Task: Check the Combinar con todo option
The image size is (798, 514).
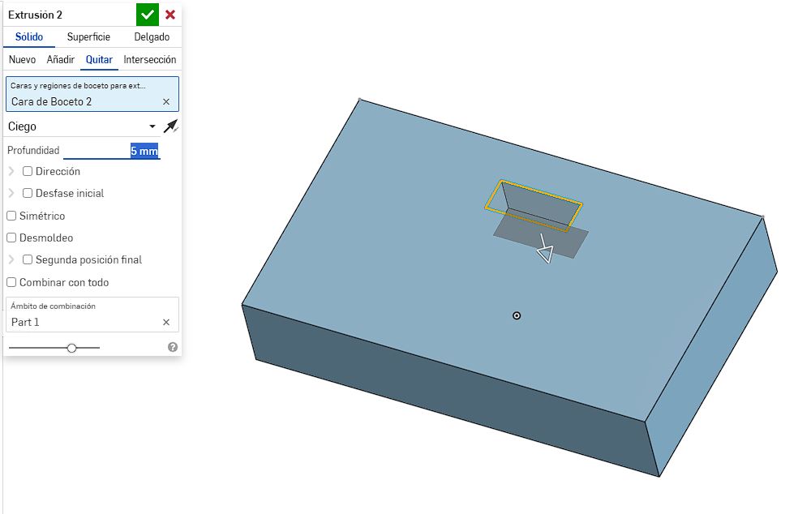Action: click(x=11, y=282)
